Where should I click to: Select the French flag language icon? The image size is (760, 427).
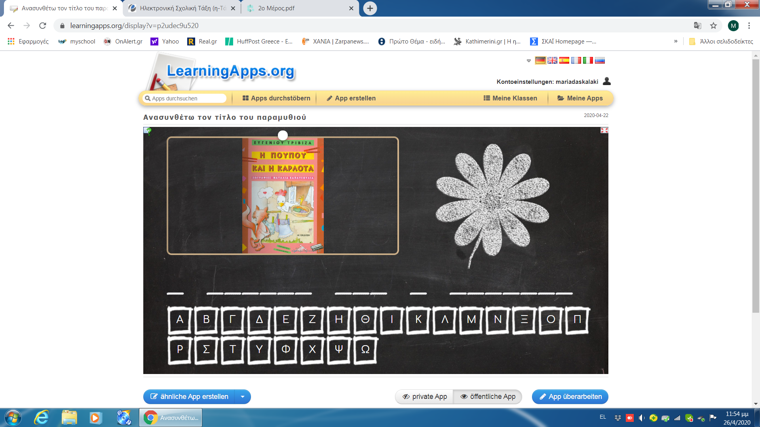pyautogui.click(x=576, y=60)
